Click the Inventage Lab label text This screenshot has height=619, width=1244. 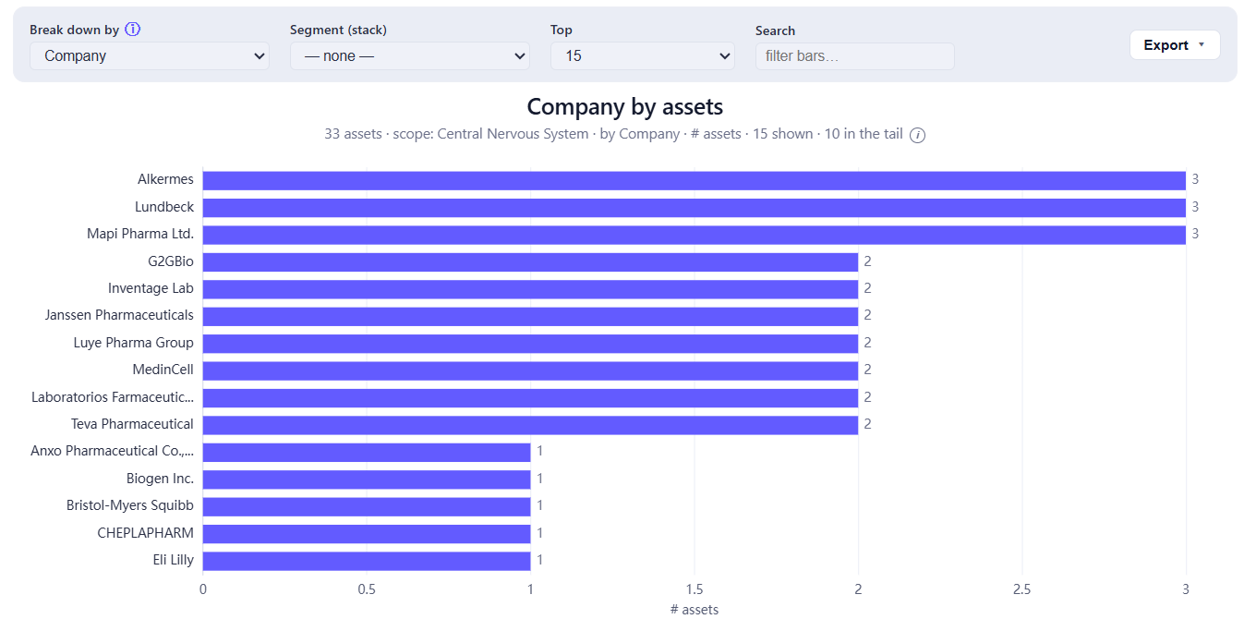pos(151,288)
